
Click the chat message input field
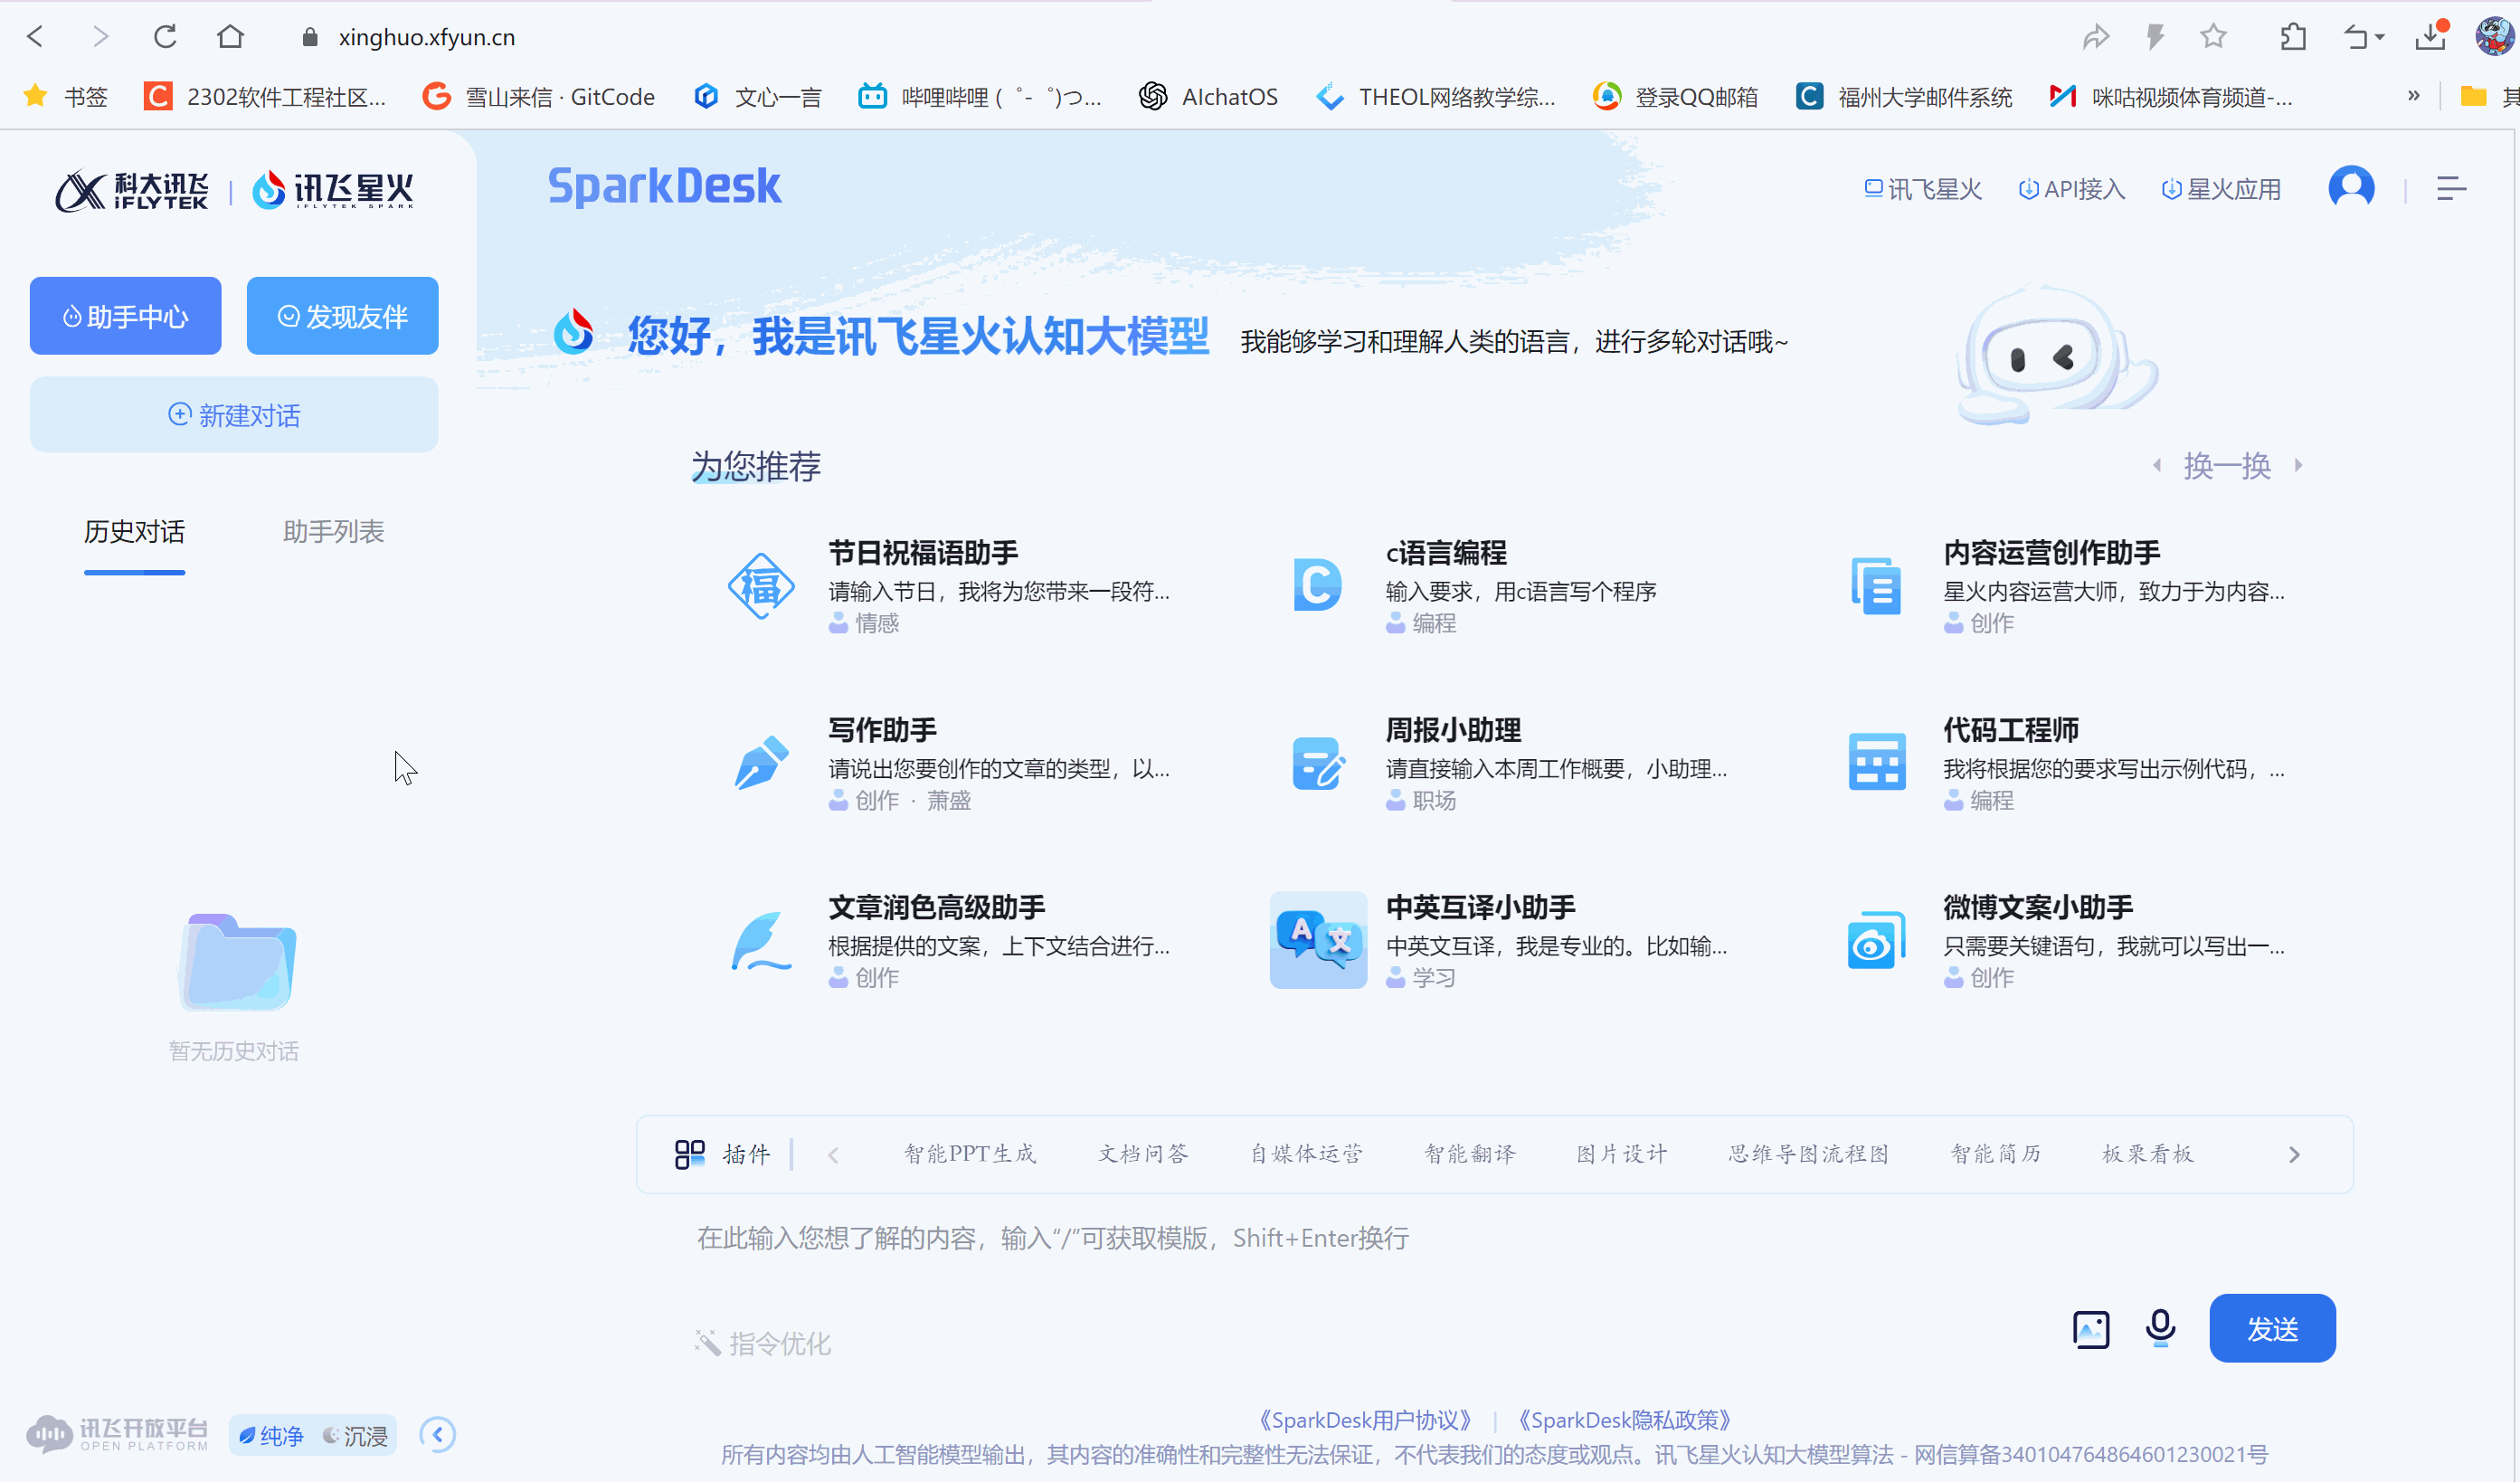pyautogui.click(x=1494, y=1239)
